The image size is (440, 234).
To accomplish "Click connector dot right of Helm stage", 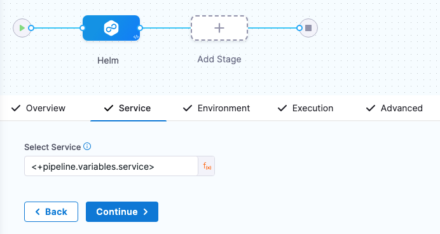I will [140, 28].
